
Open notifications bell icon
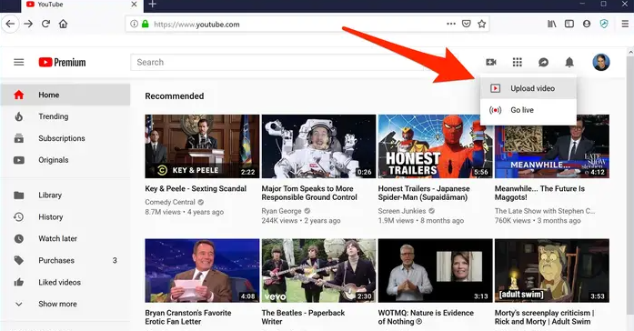(569, 62)
